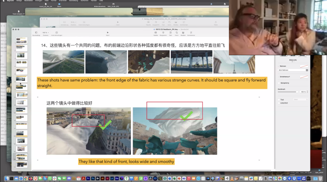Open the Trash in the Dock
Viewport: 327px width, 182px height.
point(320,178)
